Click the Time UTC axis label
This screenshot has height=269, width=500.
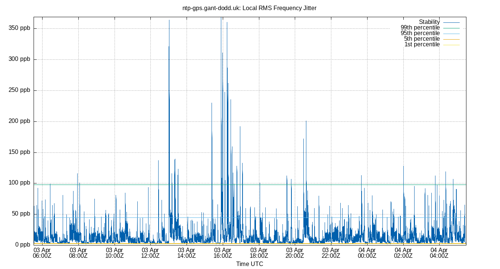click(x=250, y=264)
